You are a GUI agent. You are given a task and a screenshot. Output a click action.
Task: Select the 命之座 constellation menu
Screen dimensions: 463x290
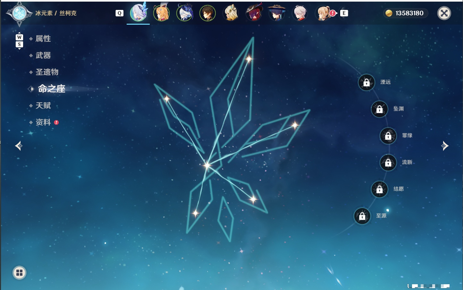tap(51, 89)
